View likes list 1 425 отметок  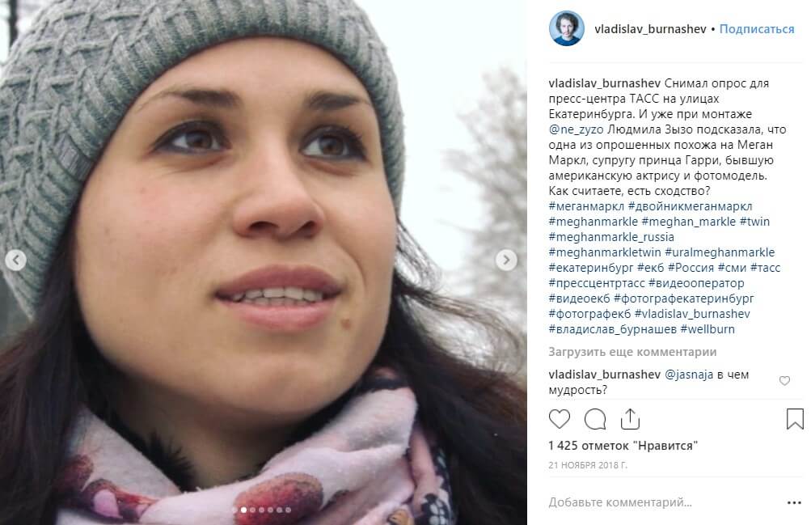click(623, 446)
